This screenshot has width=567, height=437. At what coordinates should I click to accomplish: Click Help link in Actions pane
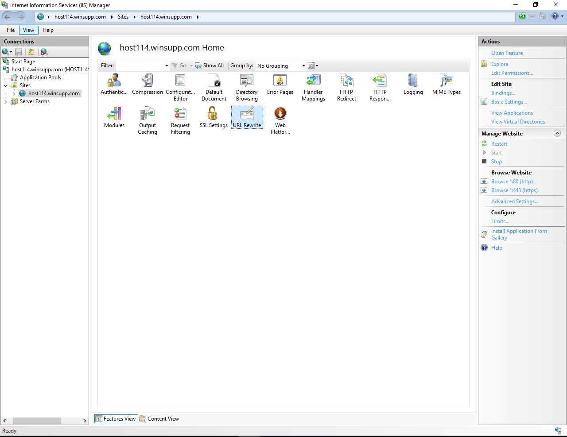coord(497,248)
